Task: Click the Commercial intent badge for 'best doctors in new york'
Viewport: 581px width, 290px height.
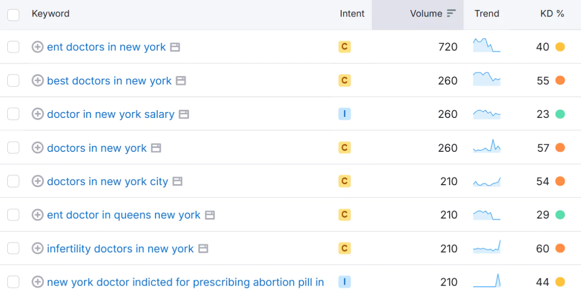Action: coord(344,81)
